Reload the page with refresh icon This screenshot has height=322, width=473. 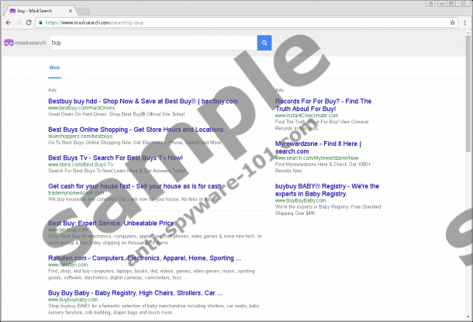(29, 23)
